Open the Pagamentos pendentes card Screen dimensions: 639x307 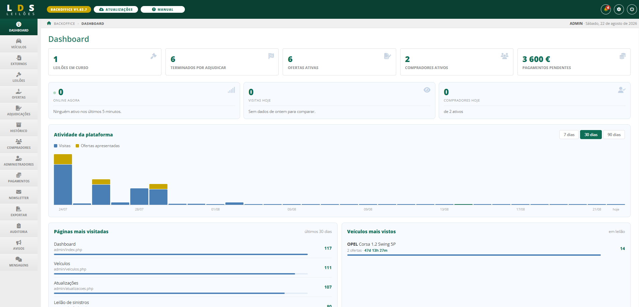tap(574, 62)
